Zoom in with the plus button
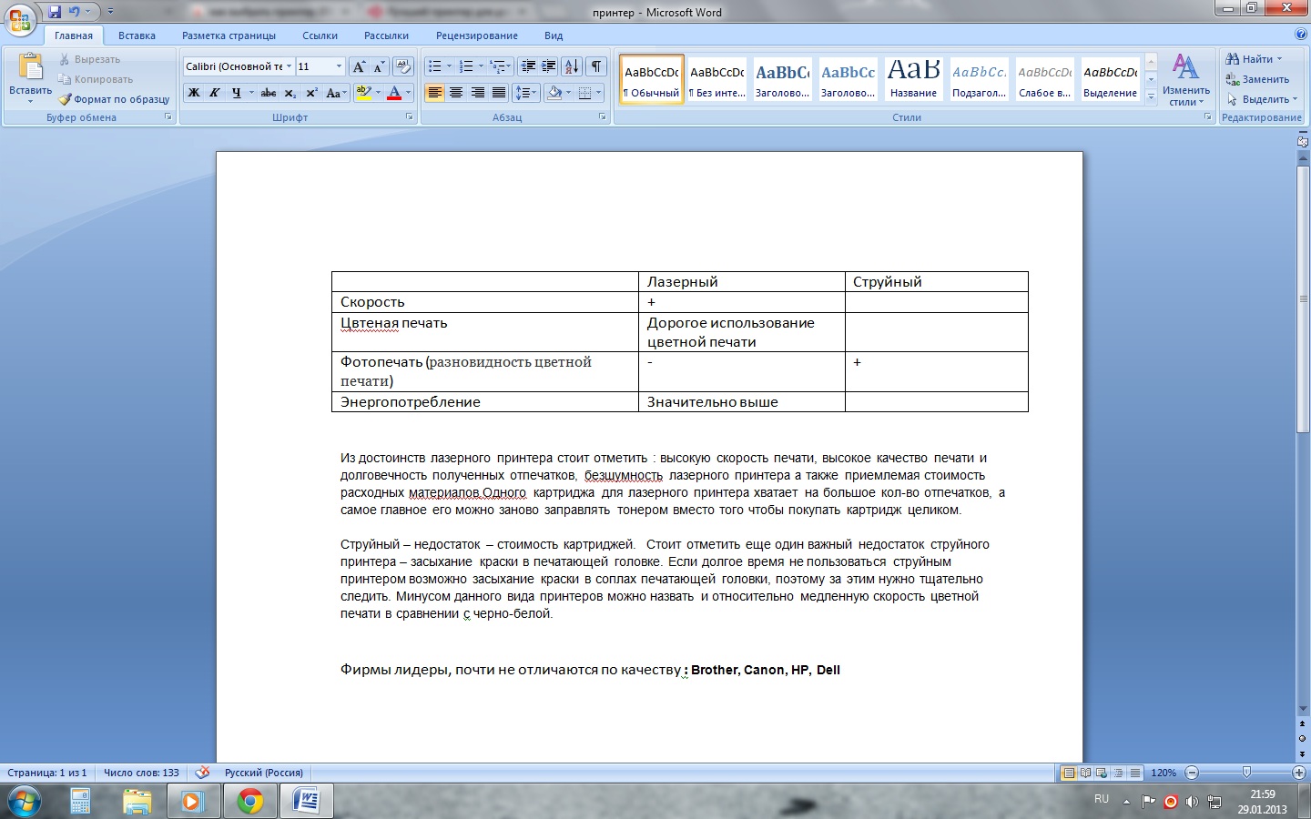Image resolution: width=1311 pixels, height=819 pixels. [1299, 773]
